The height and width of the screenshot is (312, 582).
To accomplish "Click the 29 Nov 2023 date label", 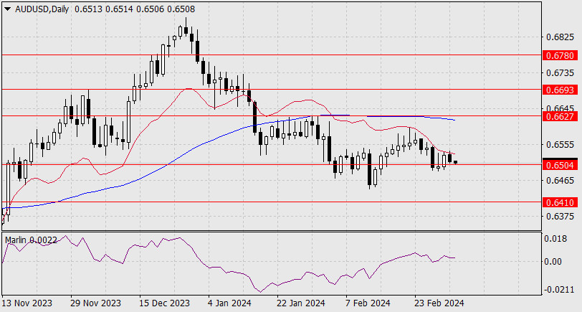I will tap(96, 303).
